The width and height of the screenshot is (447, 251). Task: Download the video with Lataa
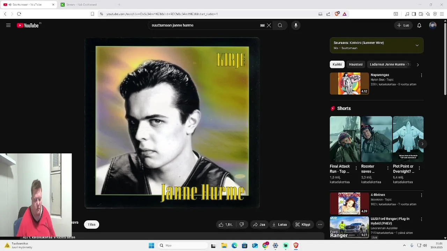tap(279, 225)
